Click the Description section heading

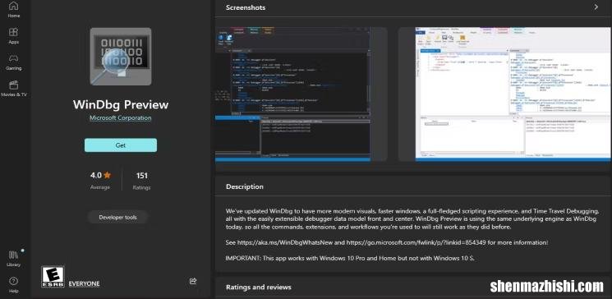click(245, 186)
